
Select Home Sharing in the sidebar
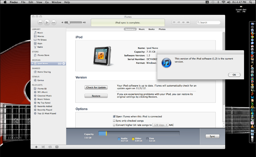click(44, 72)
